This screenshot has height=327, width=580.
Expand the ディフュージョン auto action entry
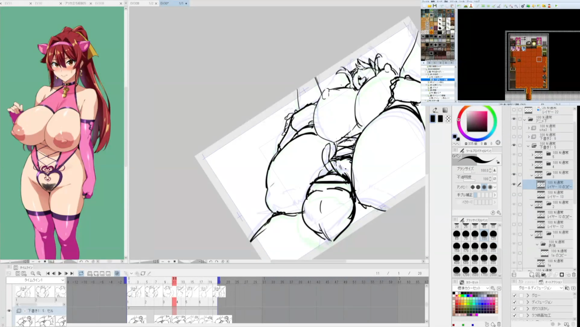pyautogui.click(x=528, y=302)
